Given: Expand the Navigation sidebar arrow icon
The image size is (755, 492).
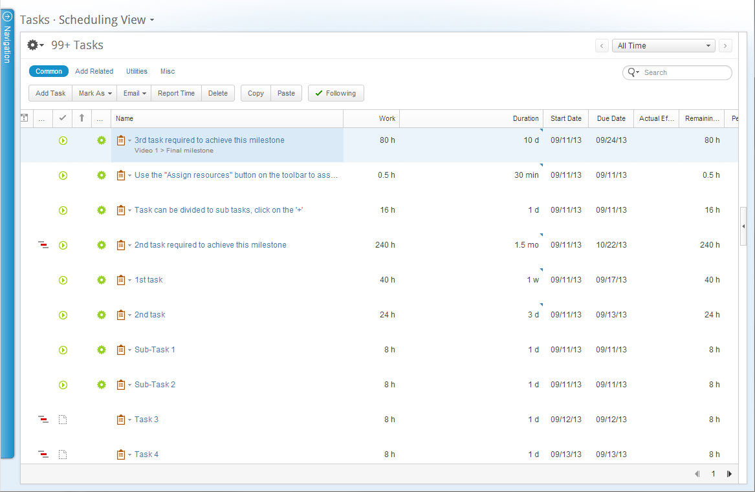Looking at the screenshot, I should tap(7, 16).
